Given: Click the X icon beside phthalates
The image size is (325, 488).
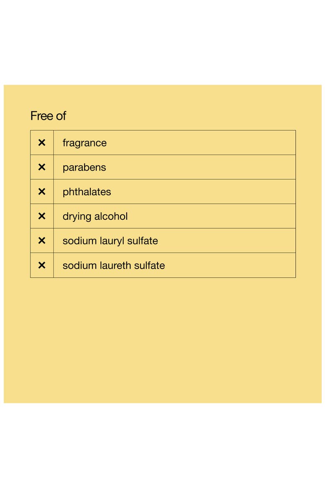Looking at the screenshot, I should (x=42, y=191).
